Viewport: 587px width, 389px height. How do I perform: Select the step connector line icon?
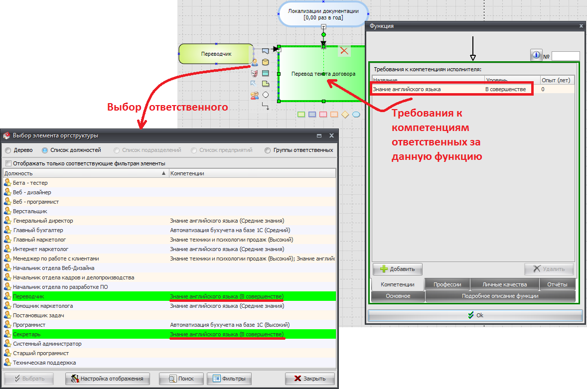[x=266, y=106]
